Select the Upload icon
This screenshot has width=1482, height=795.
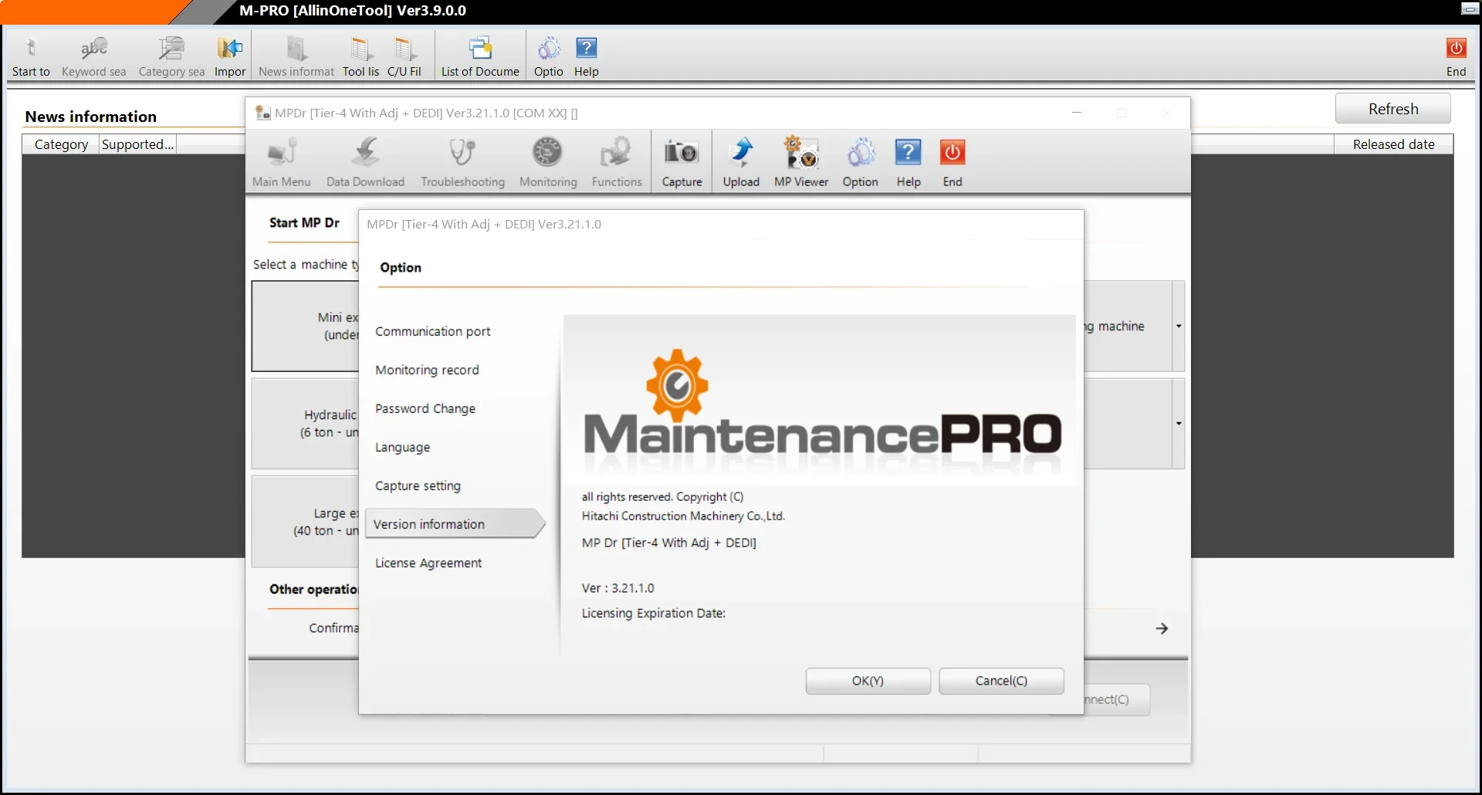tap(741, 161)
